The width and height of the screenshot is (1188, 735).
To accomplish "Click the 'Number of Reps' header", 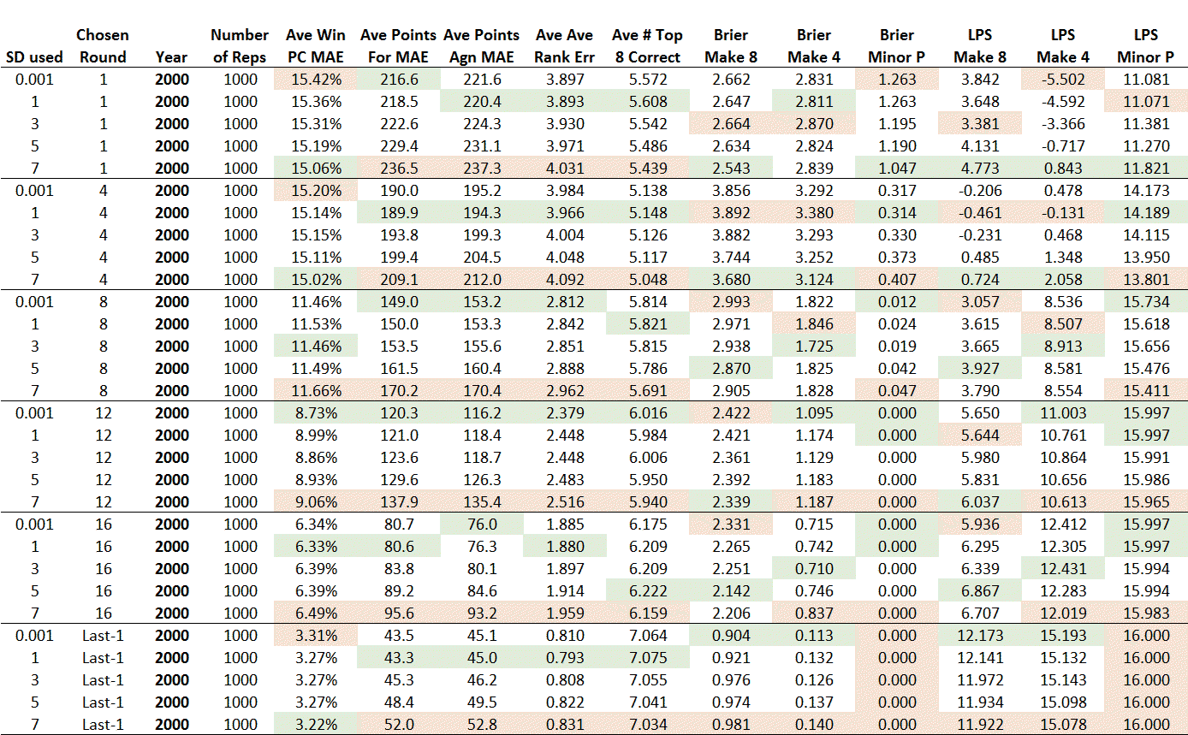I will [240, 46].
